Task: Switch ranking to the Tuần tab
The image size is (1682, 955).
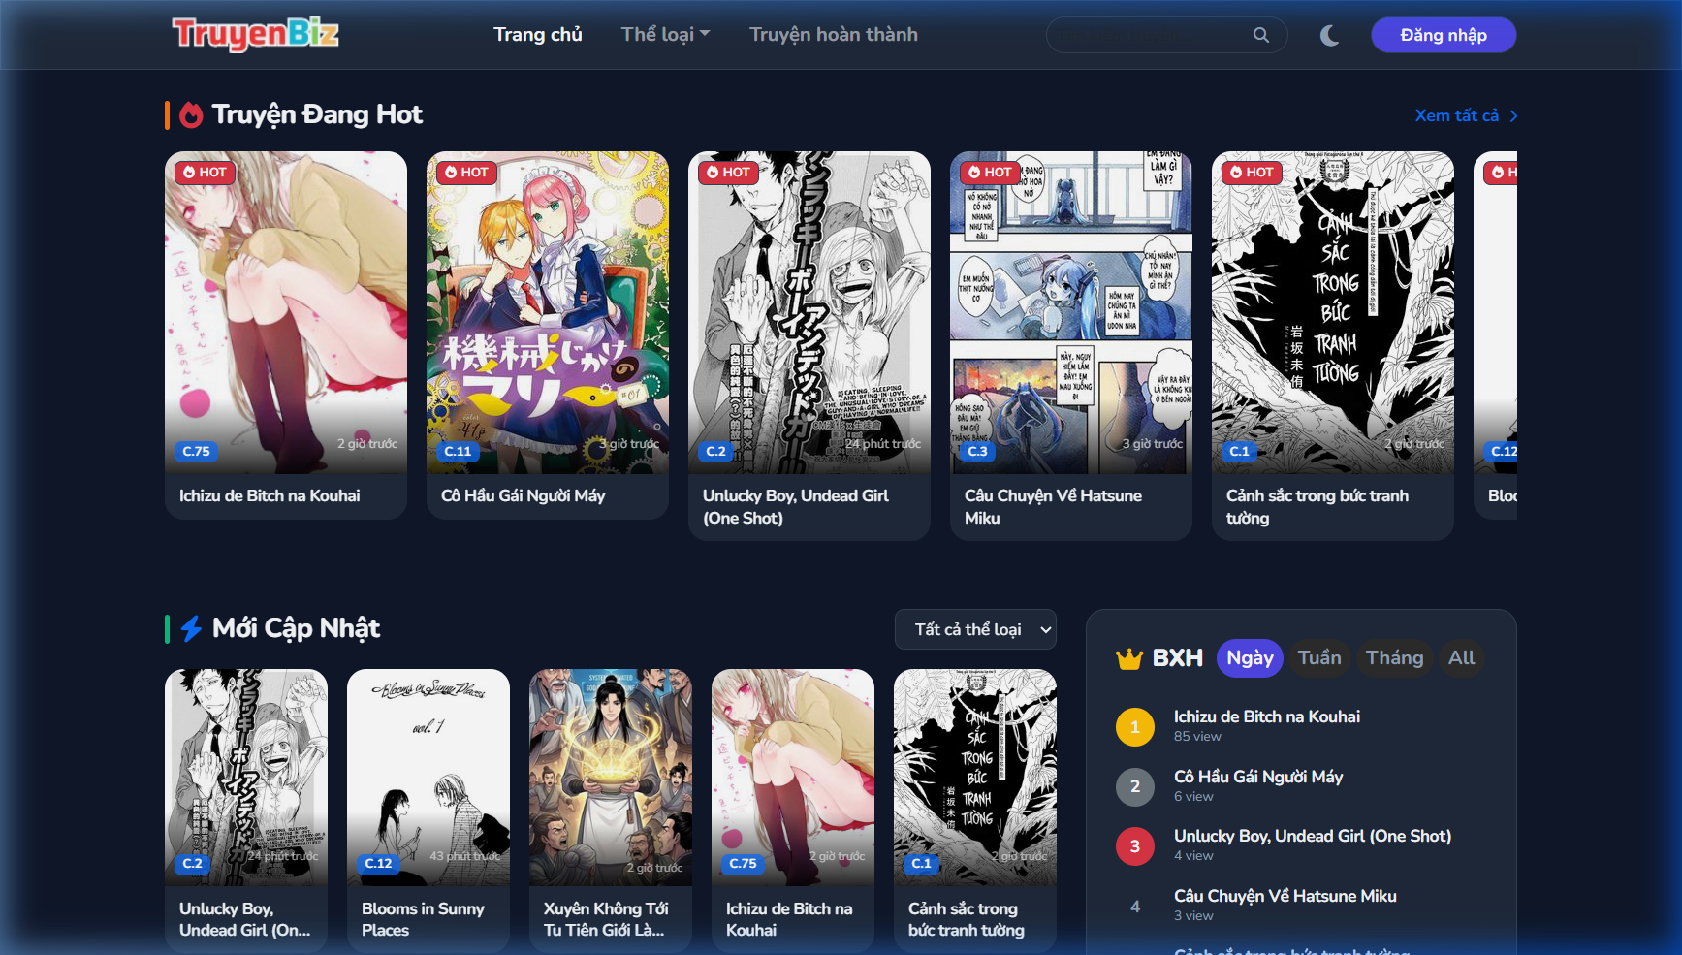Action: point(1318,658)
